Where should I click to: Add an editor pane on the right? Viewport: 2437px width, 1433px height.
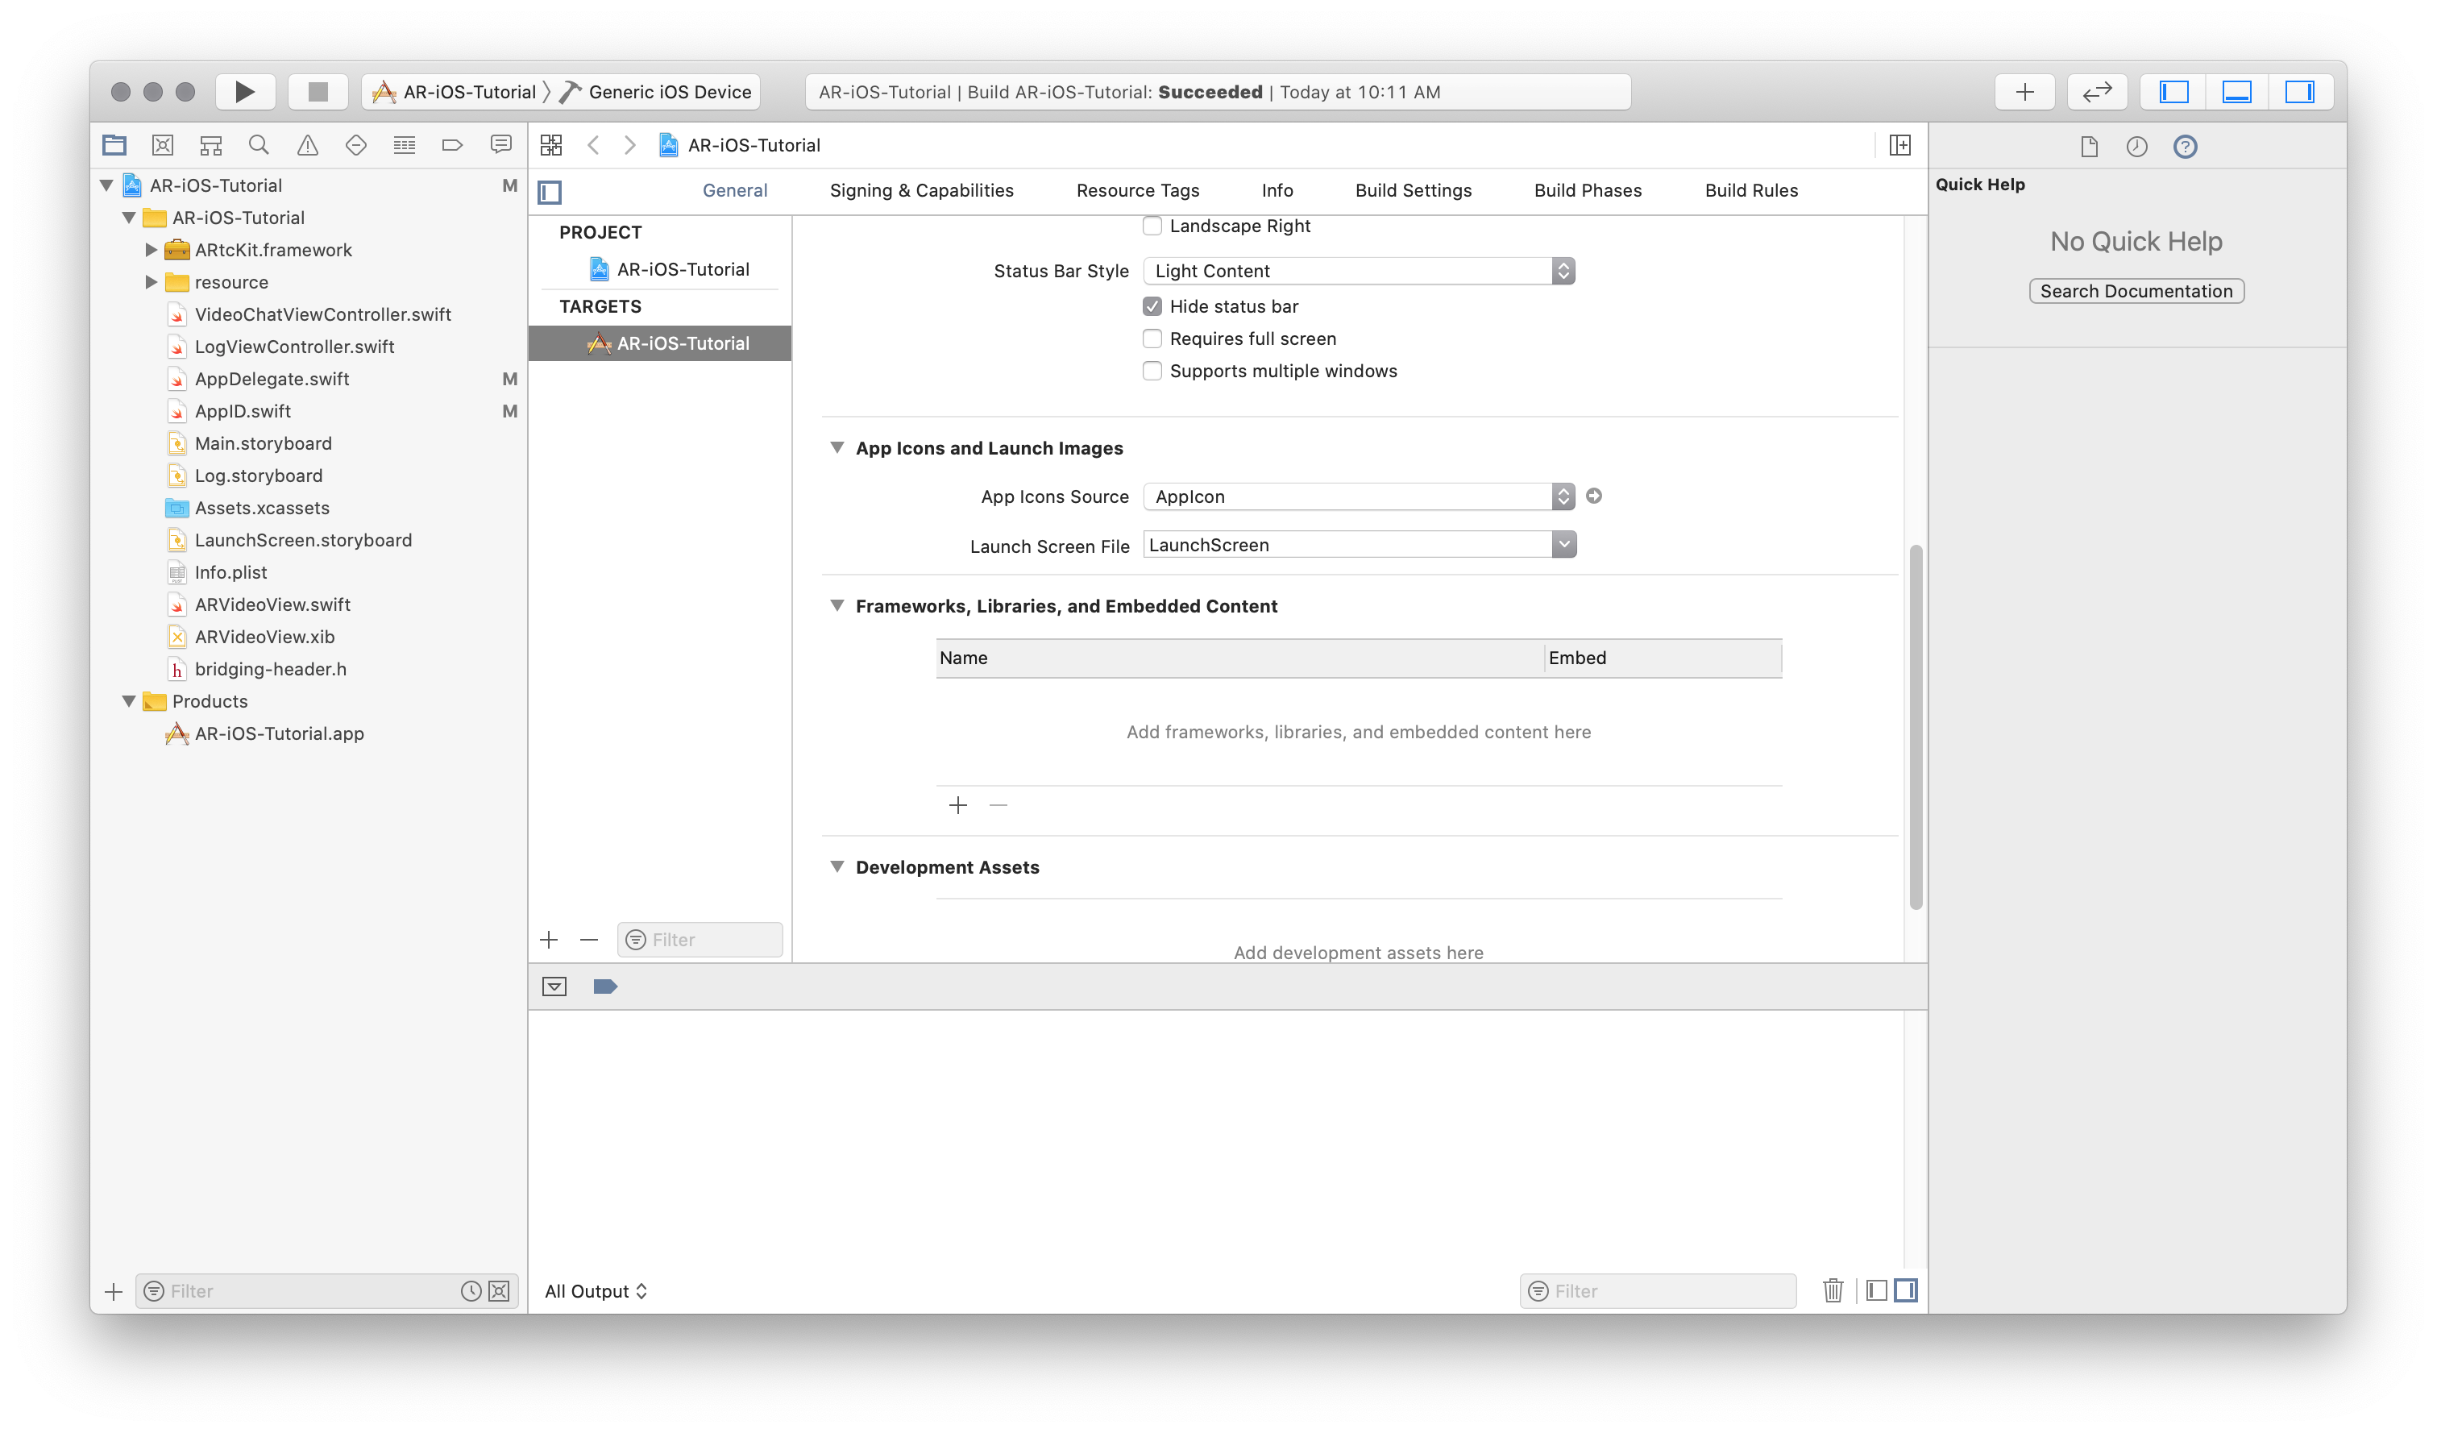[x=1899, y=145]
